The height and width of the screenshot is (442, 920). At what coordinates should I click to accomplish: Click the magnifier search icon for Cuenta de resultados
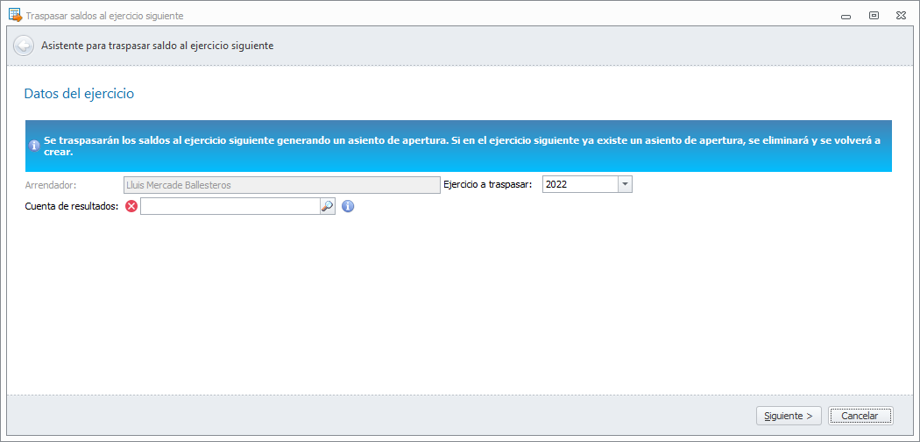pyautogui.click(x=327, y=206)
